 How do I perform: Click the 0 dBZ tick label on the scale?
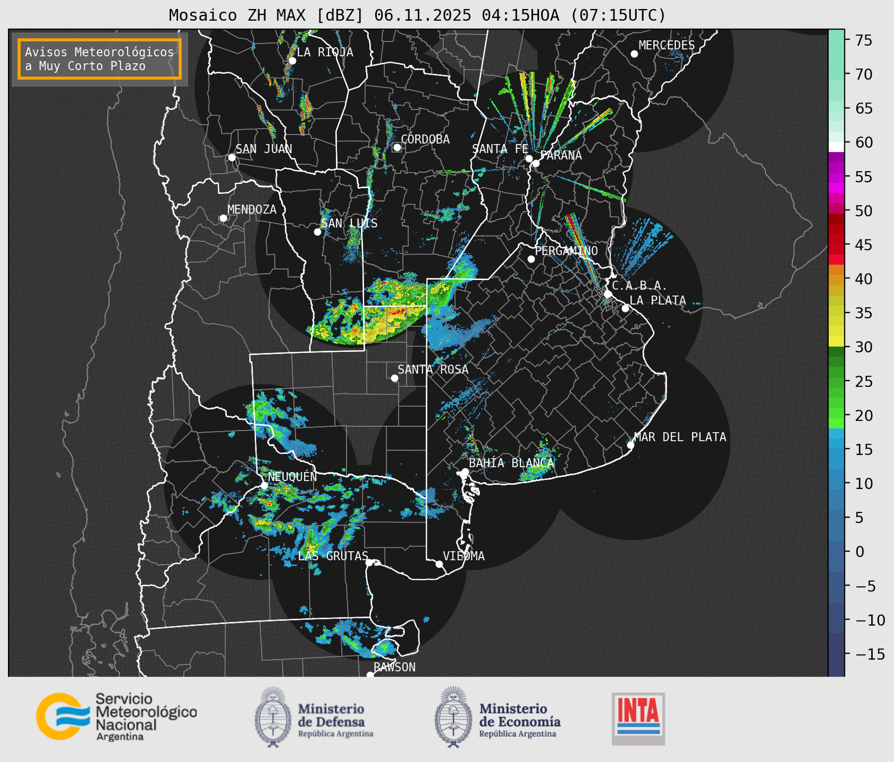coord(859,552)
